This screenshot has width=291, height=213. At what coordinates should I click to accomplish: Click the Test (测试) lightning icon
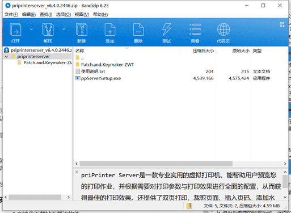point(167,30)
